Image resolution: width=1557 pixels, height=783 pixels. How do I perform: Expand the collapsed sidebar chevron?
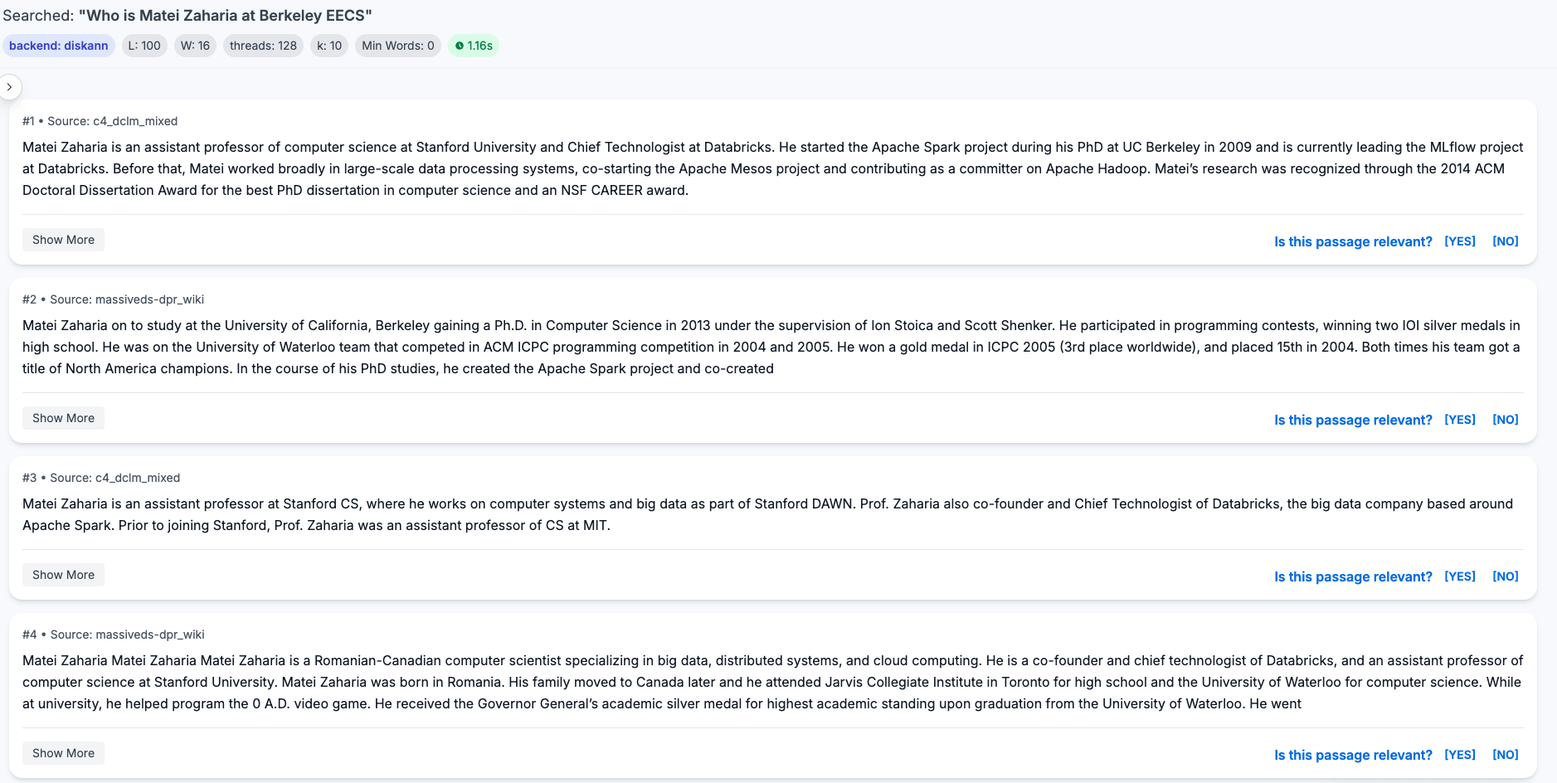(x=9, y=87)
